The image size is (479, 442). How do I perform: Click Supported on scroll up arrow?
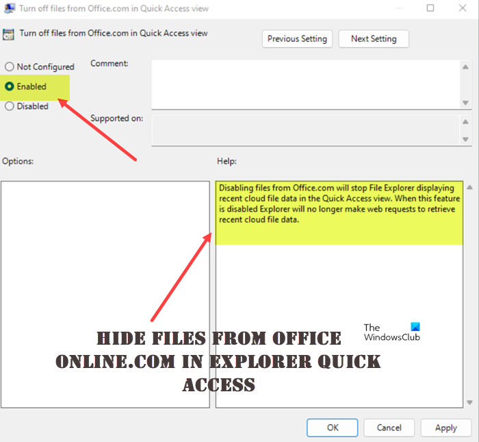coord(465,122)
